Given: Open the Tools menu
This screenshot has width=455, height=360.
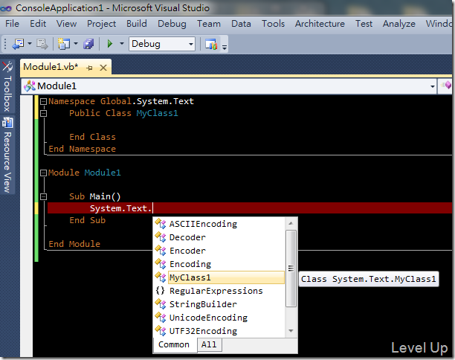Looking at the screenshot, I should (x=273, y=24).
